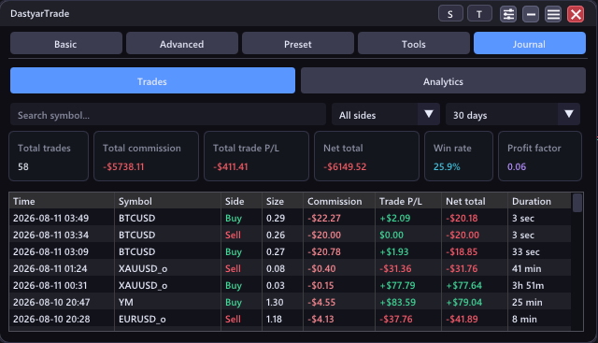Click the hamburger menu icon
Screen dimensions: 598x343
(553, 15)
